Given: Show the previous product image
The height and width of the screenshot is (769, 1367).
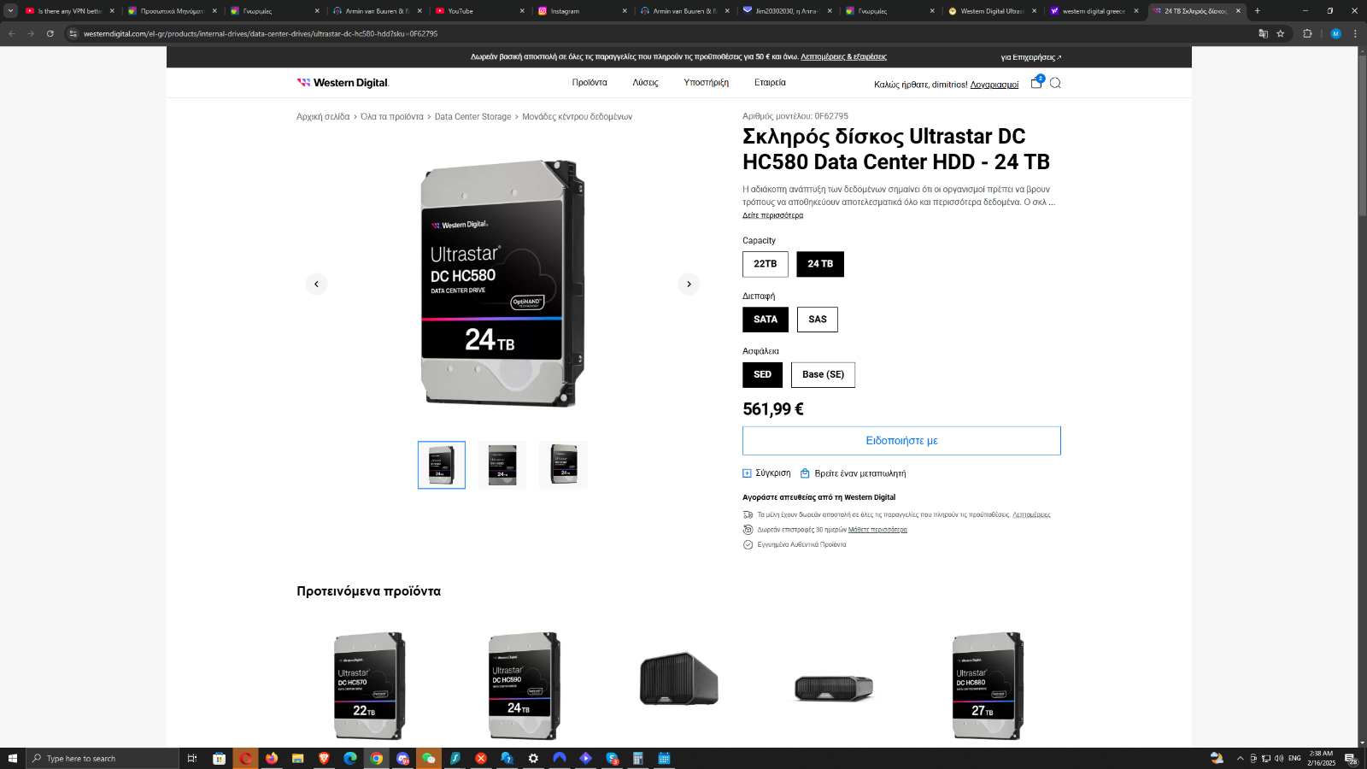Looking at the screenshot, I should pos(316,284).
